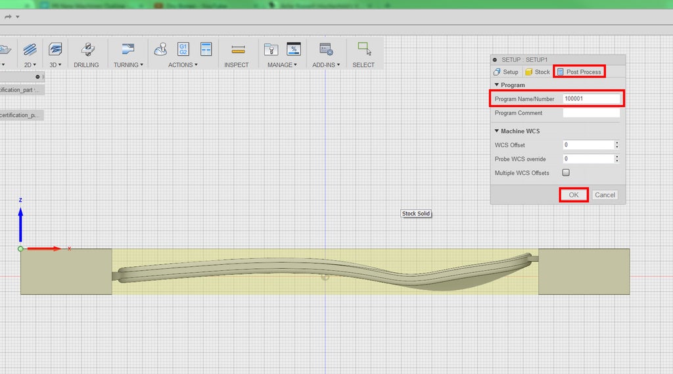Image resolution: width=673 pixels, height=374 pixels.
Task: Increase WCS Offset with up arrow
Action: [x=616, y=143]
